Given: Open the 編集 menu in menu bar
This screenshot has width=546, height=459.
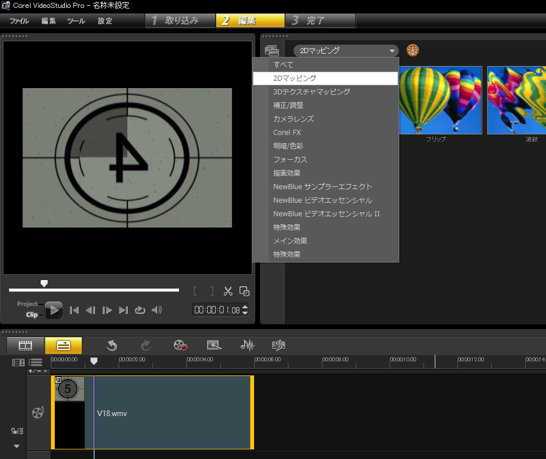Looking at the screenshot, I should point(49,21).
